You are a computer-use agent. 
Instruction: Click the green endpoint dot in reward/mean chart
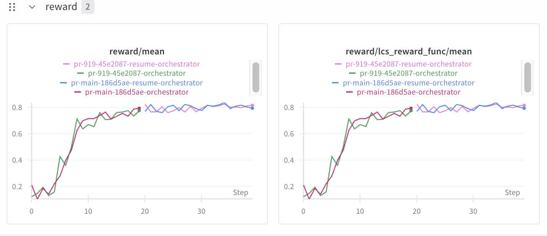[139, 111]
